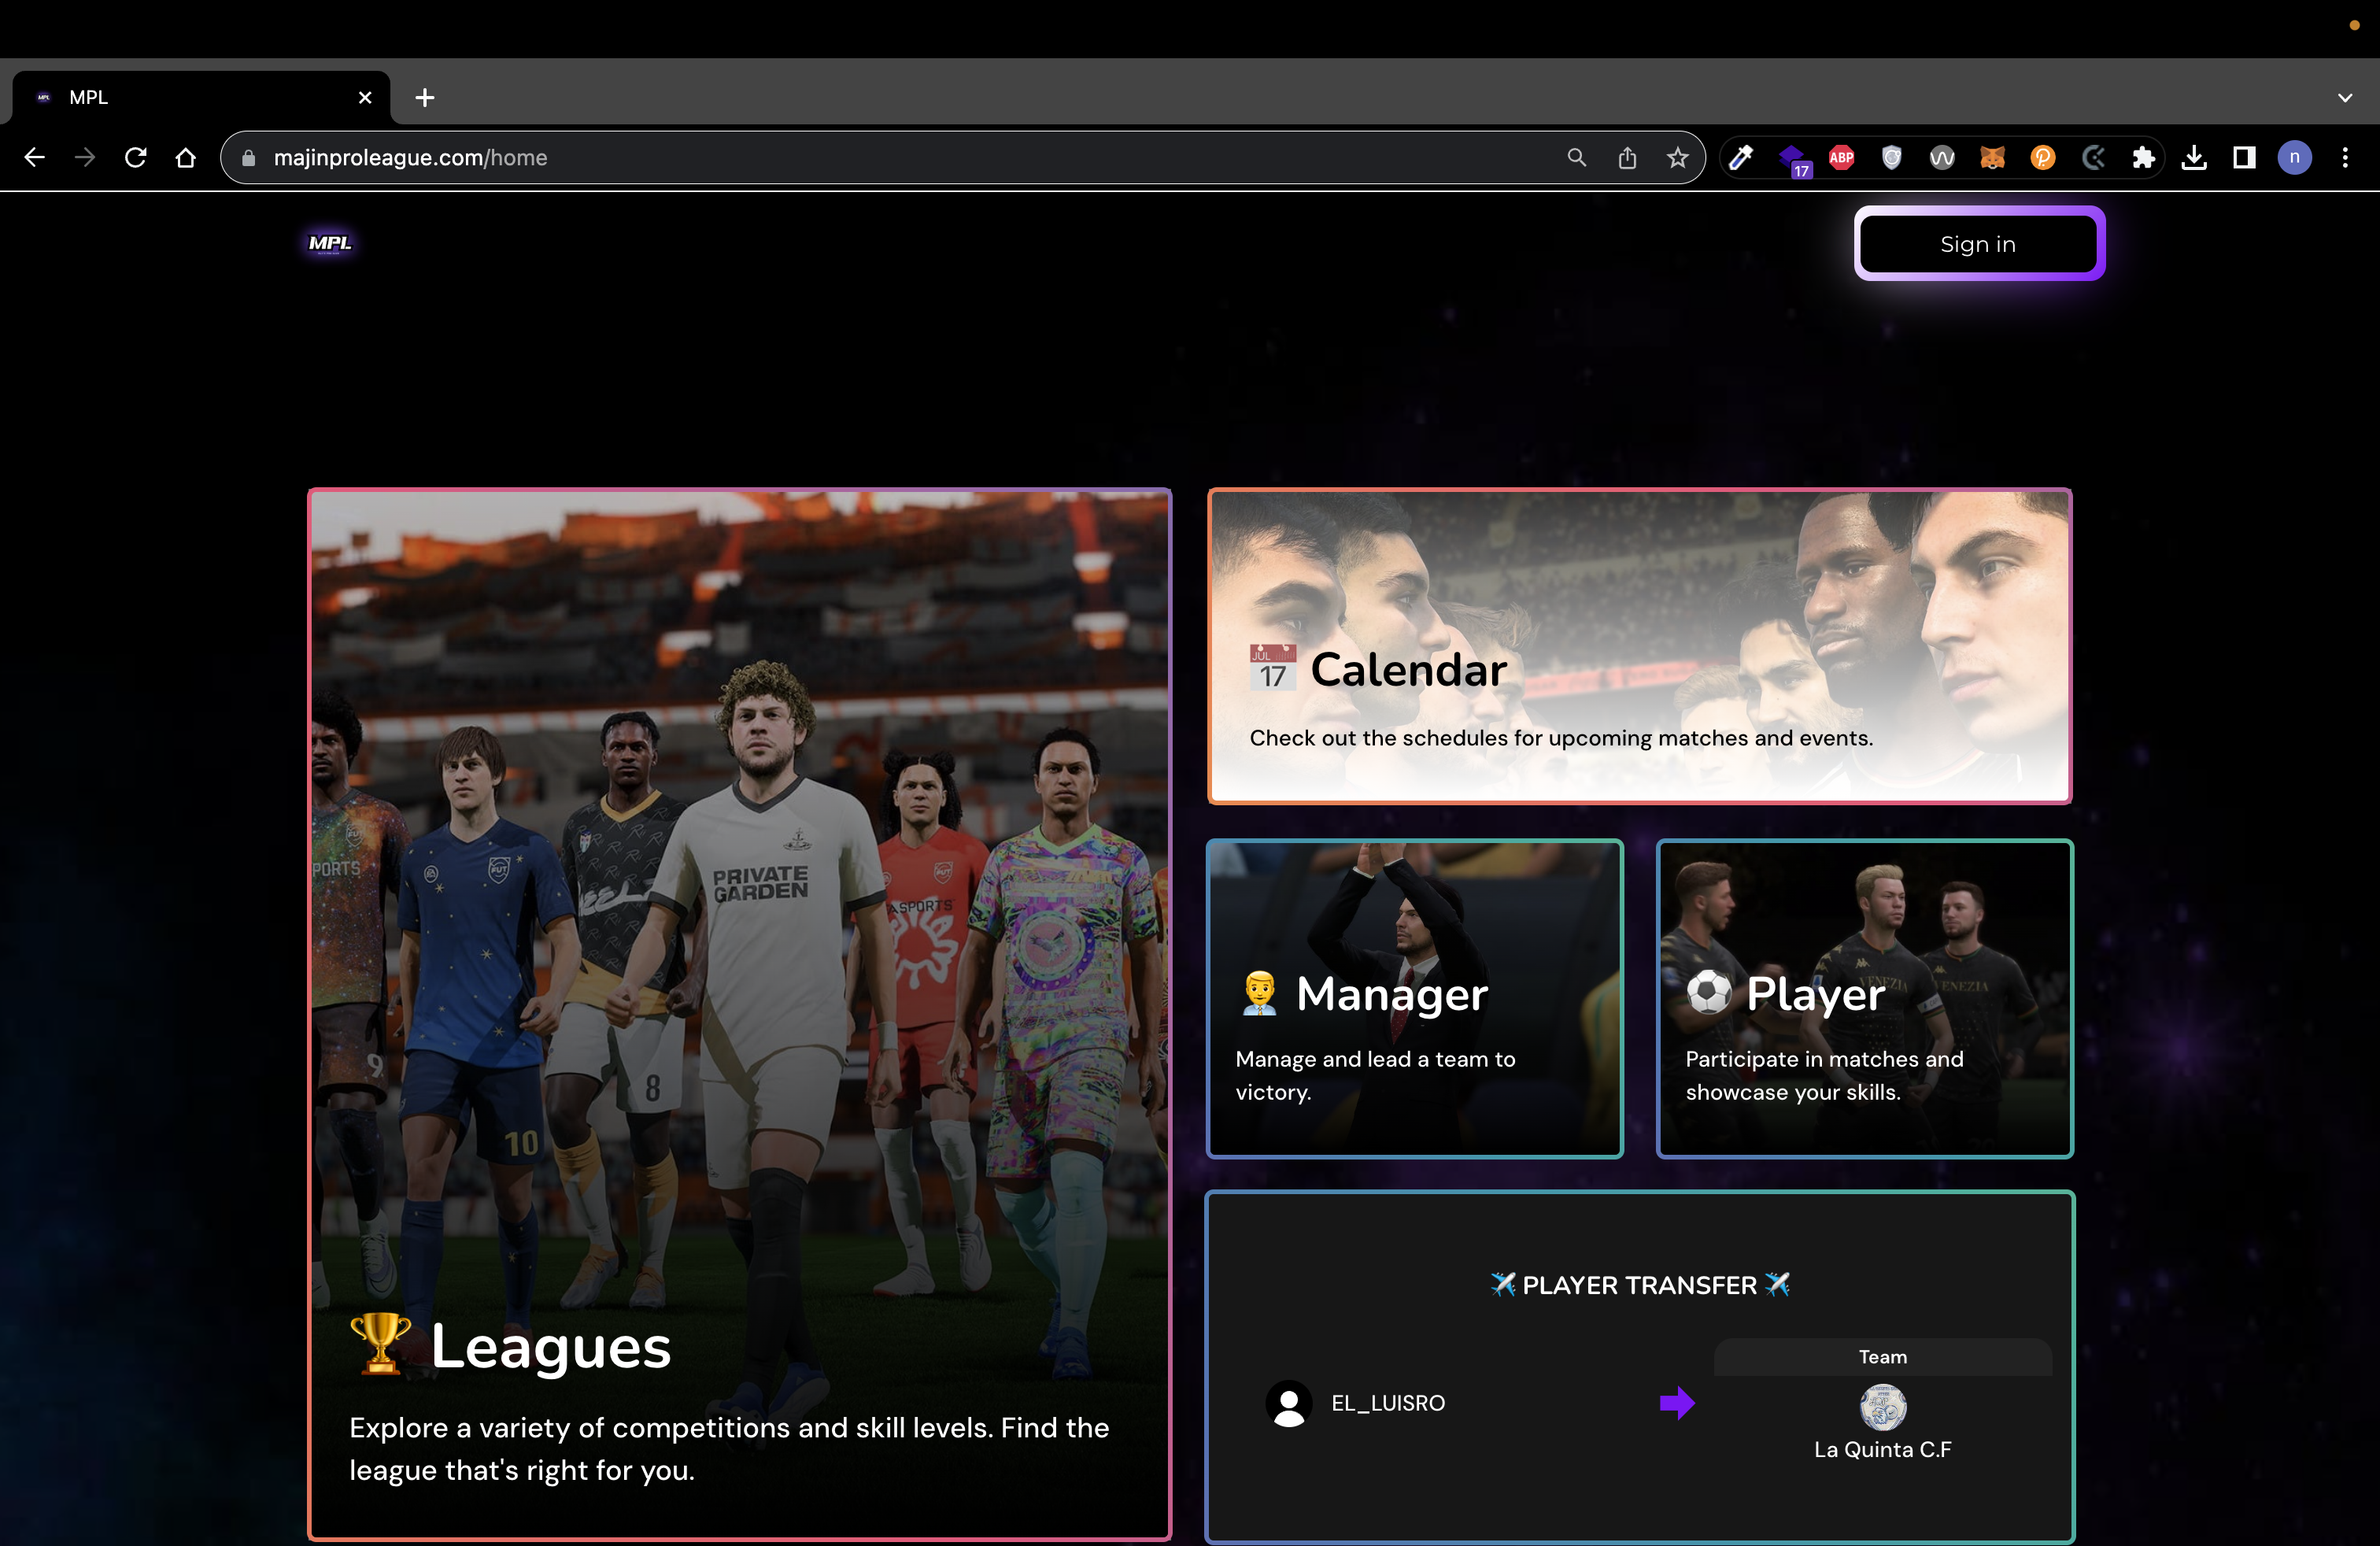The height and width of the screenshot is (1546, 2380).
Task: Click the soccer ball icon beside Player
Action: [x=1708, y=993]
